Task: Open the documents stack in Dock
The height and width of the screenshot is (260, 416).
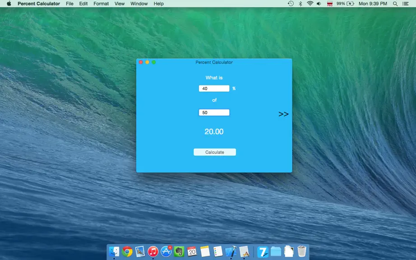Action: click(289, 251)
